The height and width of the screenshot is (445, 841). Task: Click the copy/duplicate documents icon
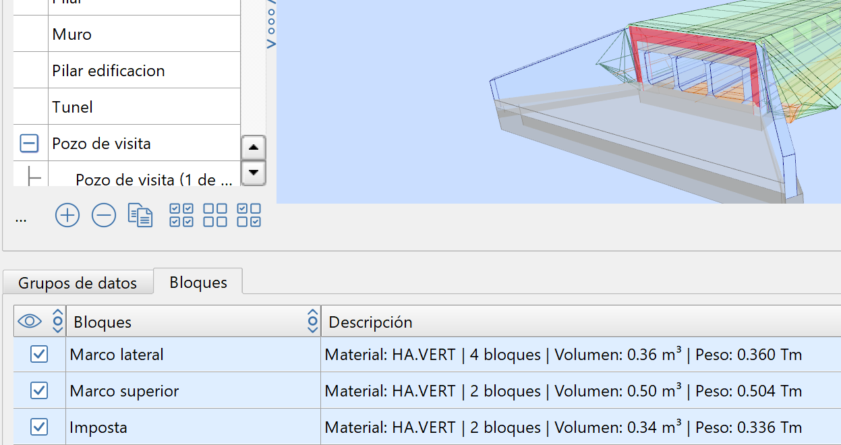coord(140,216)
